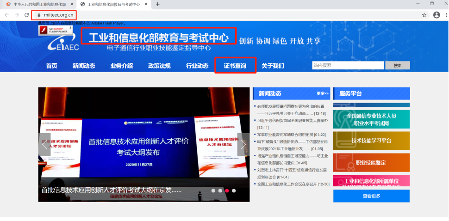This screenshot has width=449, height=221.
Task: Select the fourth carousel dot
Action: [234, 190]
